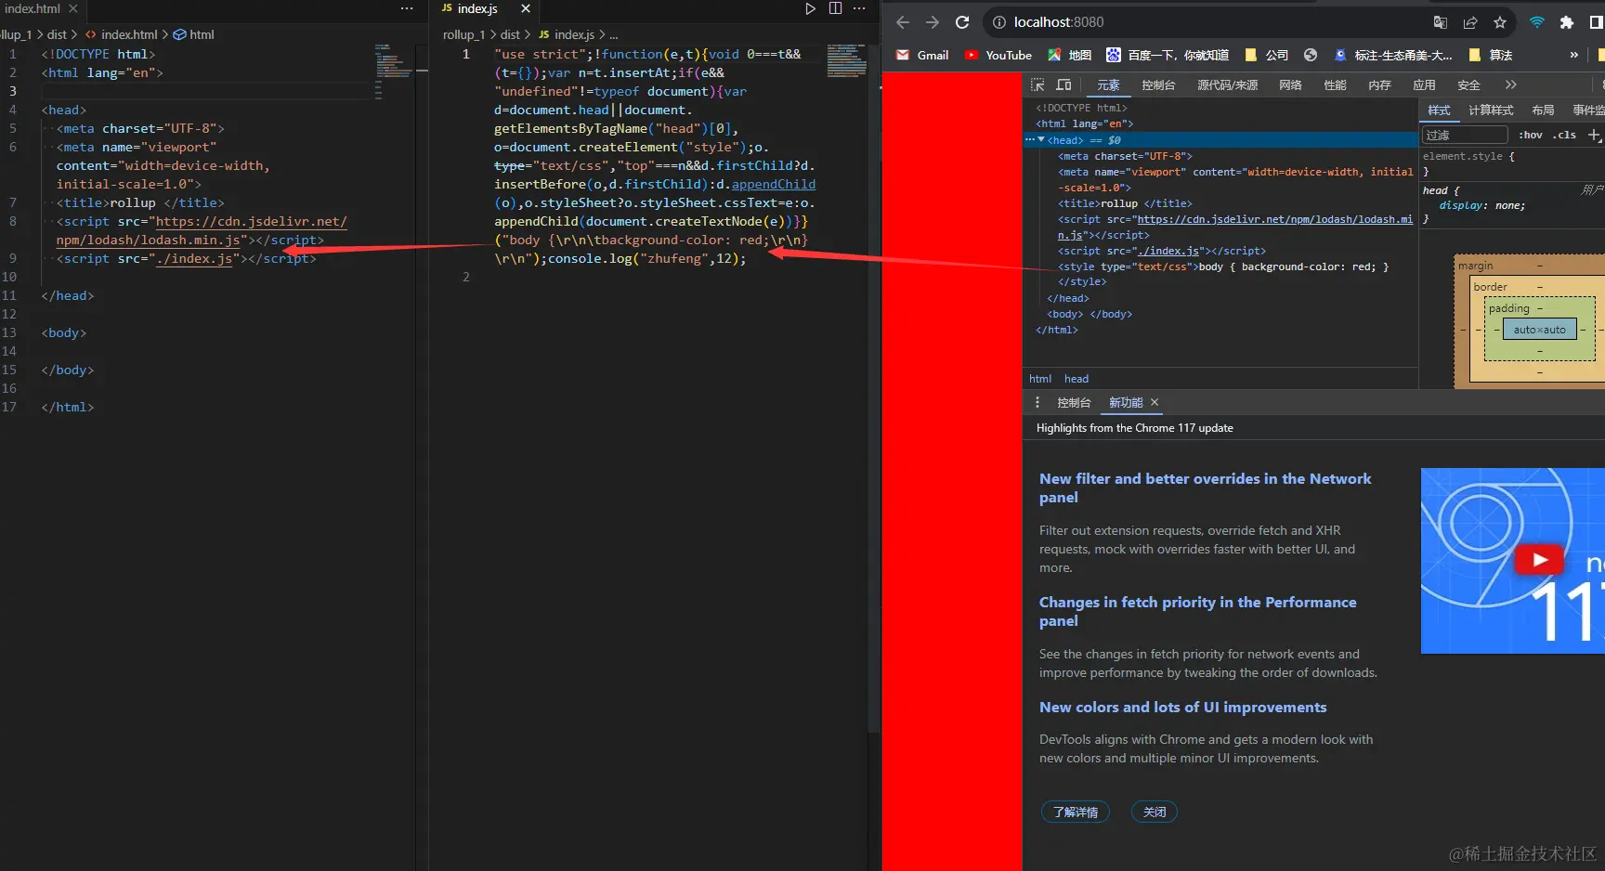The width and height of the screenshot is (1605, 871).
Task: Open Gmail bookmark
Action: pos(922,55)
